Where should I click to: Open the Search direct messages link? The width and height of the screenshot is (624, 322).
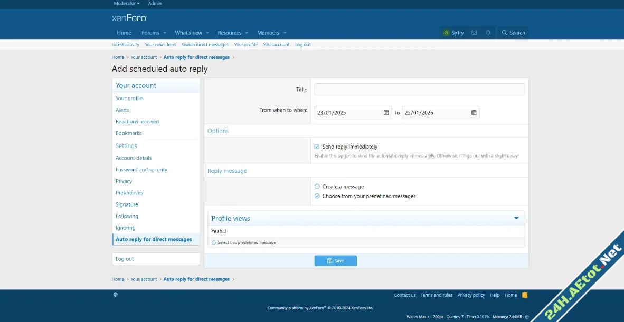coord(205,45)
